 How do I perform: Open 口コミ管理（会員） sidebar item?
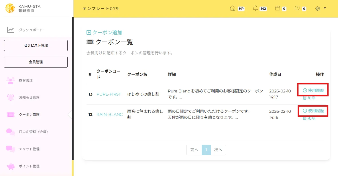point(33,132)
